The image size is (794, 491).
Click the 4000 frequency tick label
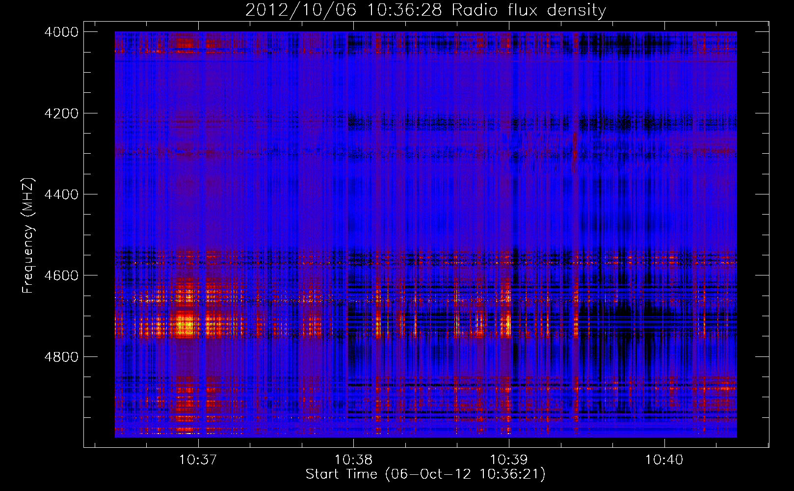(x=61, y=32)
